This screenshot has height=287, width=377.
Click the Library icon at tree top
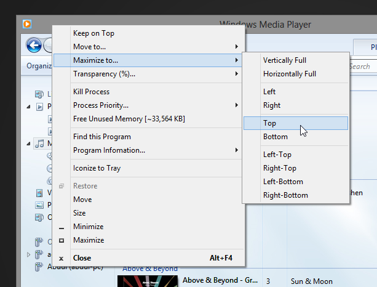(39, 94)
